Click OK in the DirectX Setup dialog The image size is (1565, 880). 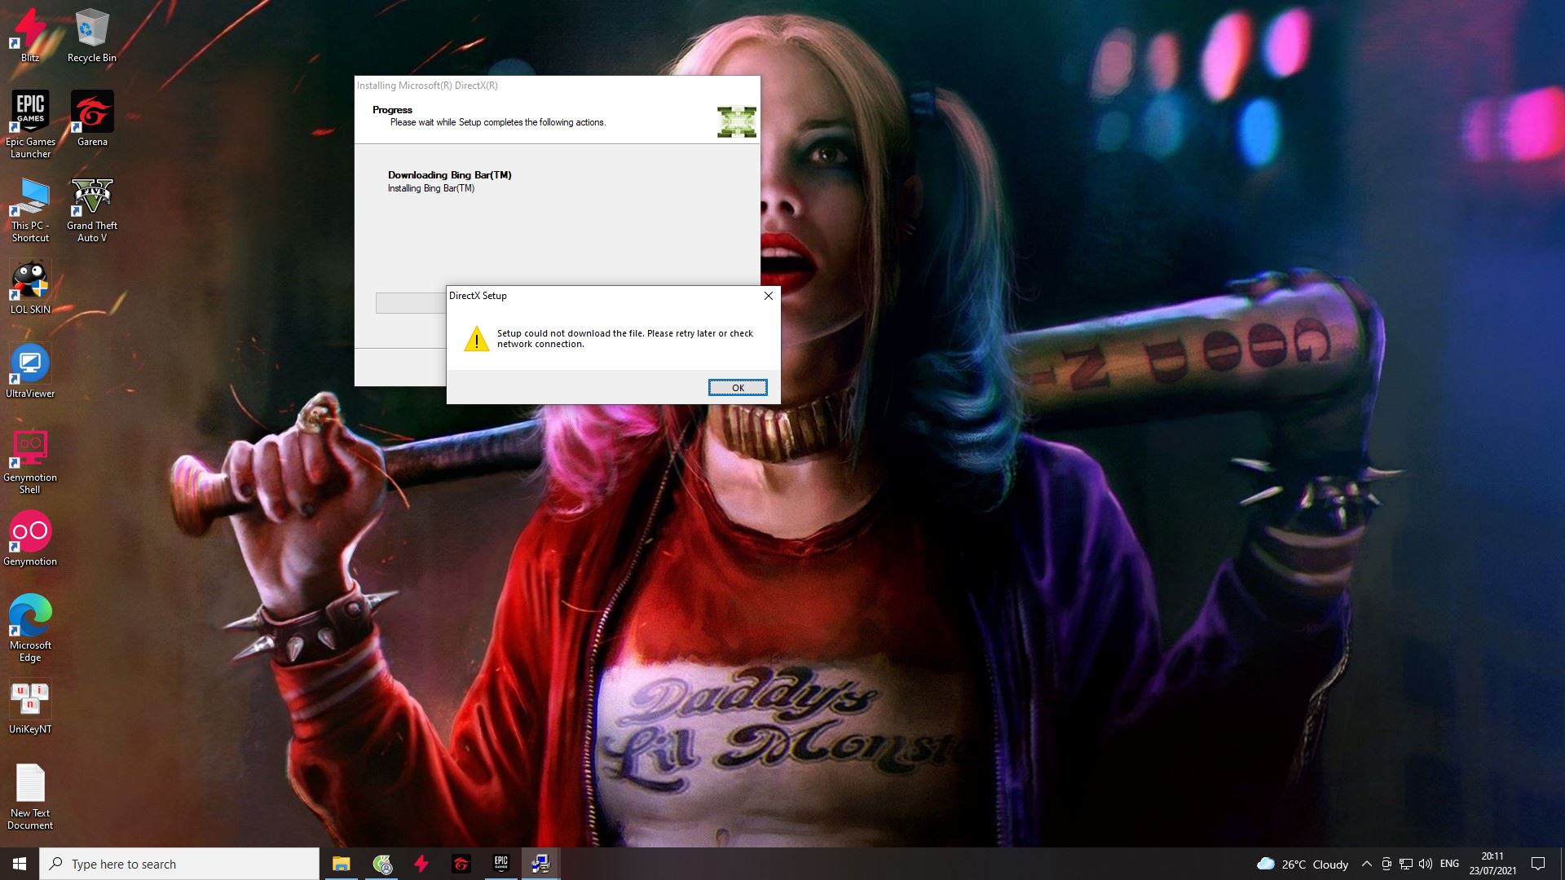pyautogui.click(x=737, y=388)
